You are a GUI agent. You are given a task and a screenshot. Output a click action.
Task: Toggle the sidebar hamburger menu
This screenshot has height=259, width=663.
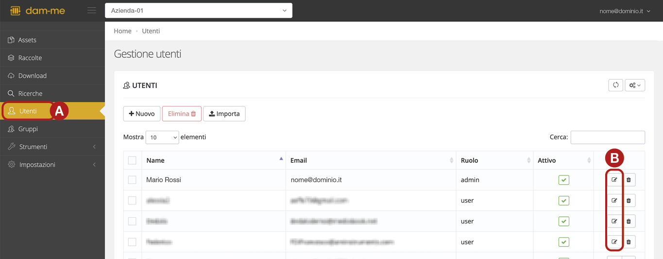(x=92, y=10)
